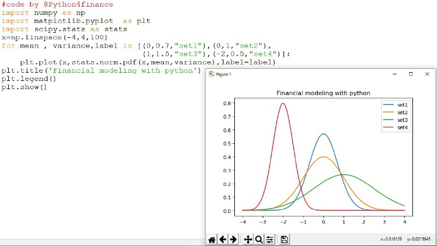The height and width of the screenshot is (246, 437).
Task: Click the plt.plot(x,stats.norm.pdf...) line
Action: pyautogui.click(x=147, y=62)
